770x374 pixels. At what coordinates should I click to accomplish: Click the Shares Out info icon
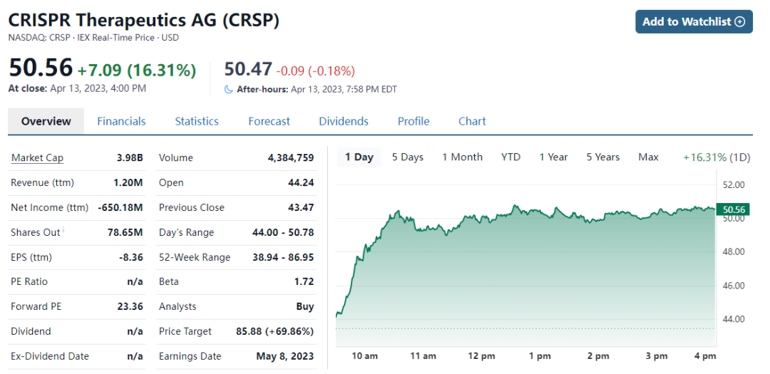(x=63, y=229)
